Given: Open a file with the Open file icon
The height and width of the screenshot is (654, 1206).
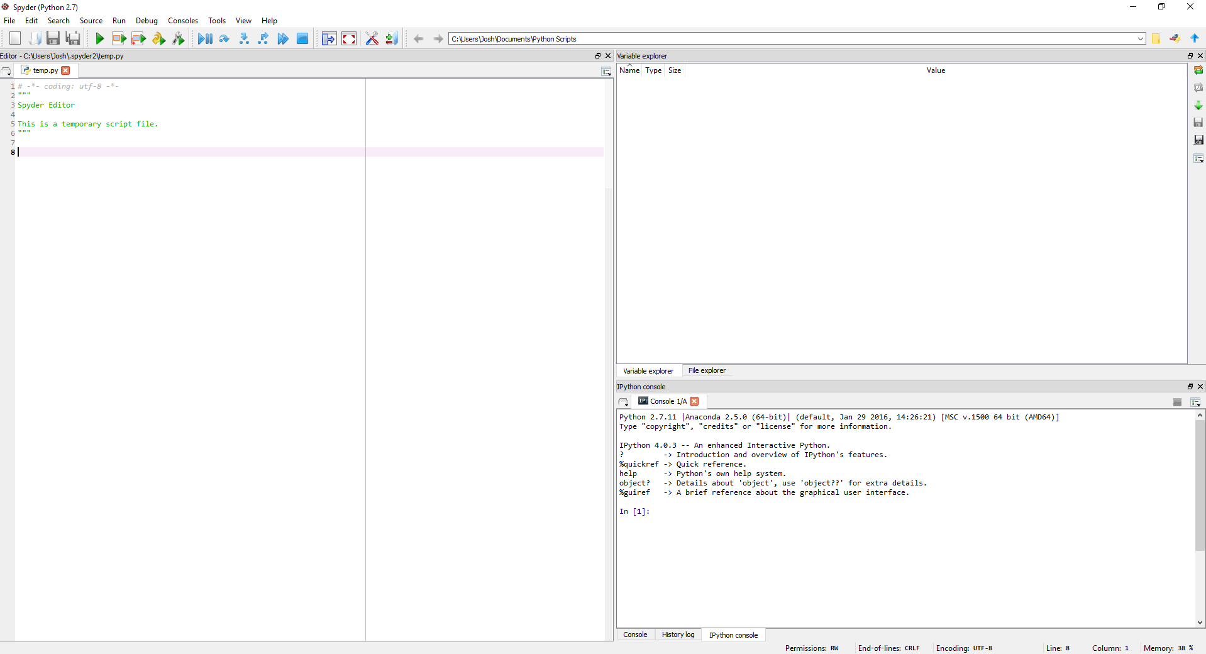Looking at the screenshot, I should coord(35,38).
